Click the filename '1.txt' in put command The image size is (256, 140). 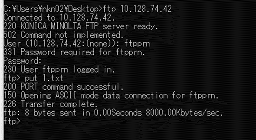point(53,78)
